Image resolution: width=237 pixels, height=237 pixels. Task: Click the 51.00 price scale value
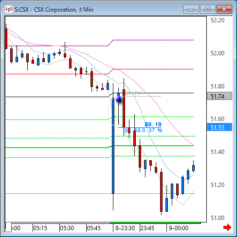coord(218,218)
